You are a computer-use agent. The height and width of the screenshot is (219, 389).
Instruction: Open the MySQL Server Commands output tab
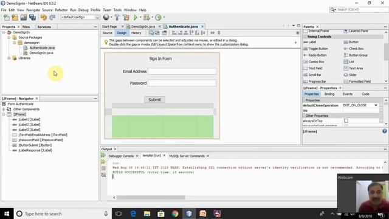pyautogui.click(x=187, y=156)
